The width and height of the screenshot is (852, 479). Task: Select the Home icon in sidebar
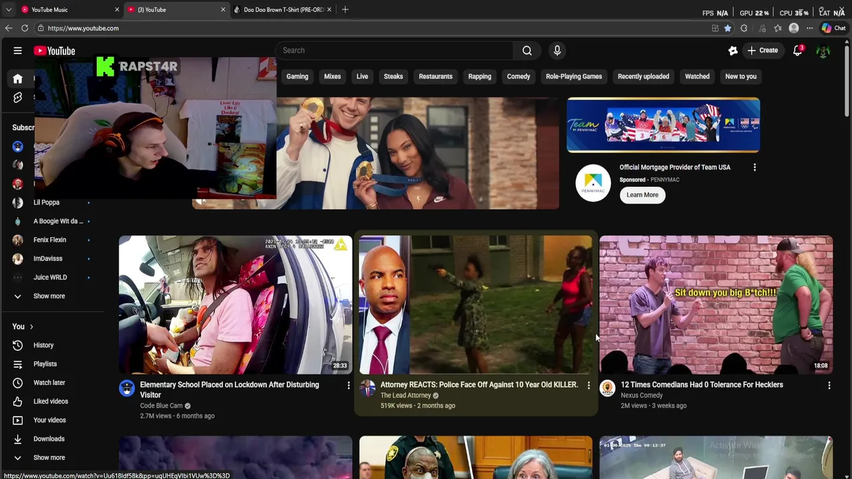pos(18,79)
